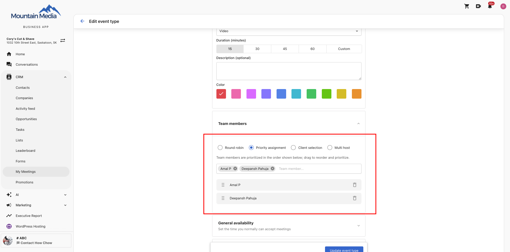This screenshot has height=252, width=510.
Task: Click the Conversations chat icon
Action: [x=9, y=64]
